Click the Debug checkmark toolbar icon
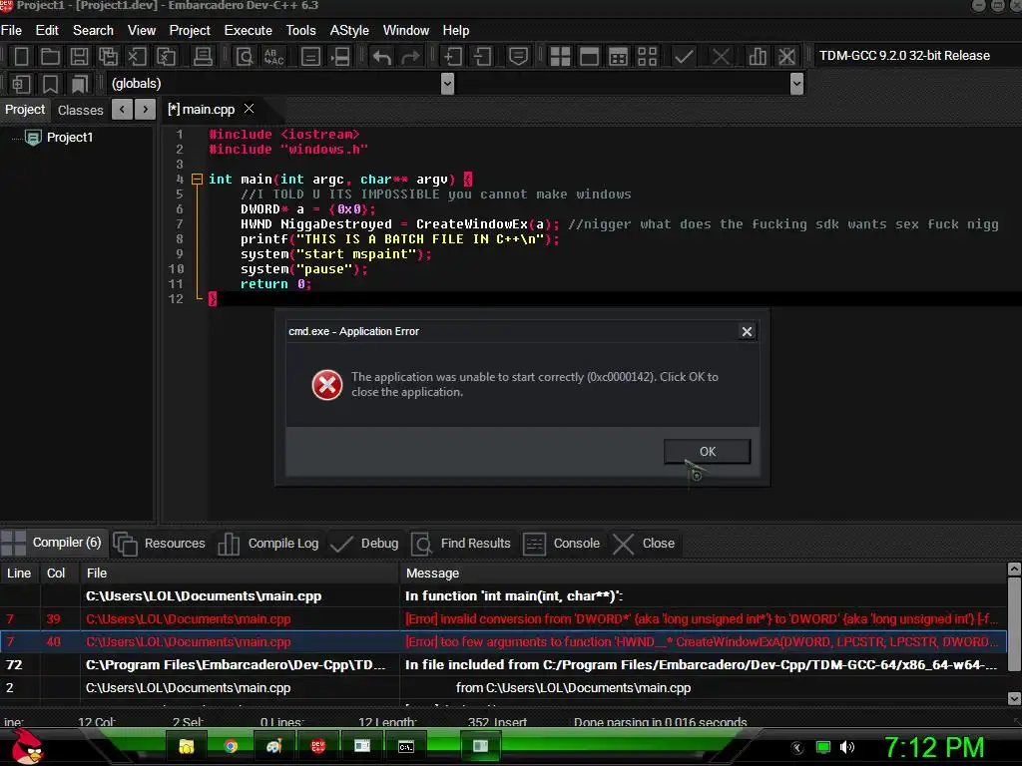 684,57
